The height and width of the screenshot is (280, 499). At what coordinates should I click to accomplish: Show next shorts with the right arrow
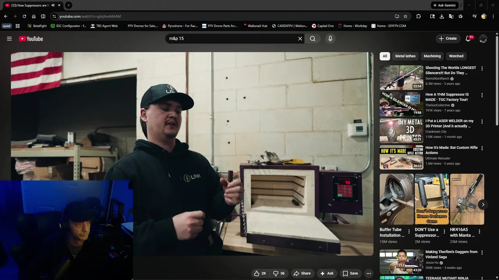[x=483, y=205]
